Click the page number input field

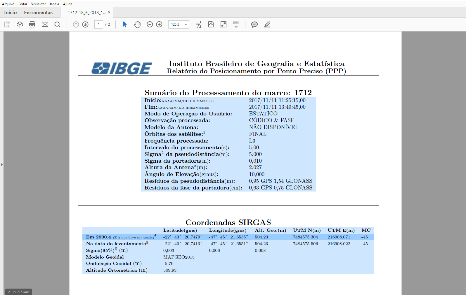click(x=99, y=24)
